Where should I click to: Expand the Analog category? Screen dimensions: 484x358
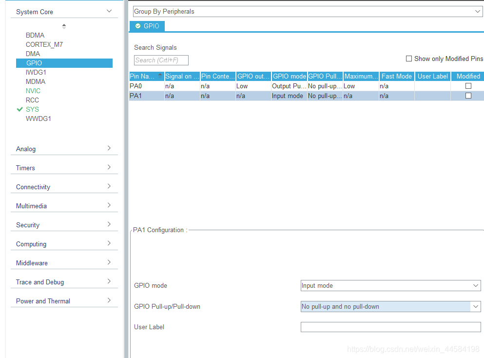coord(109,148)
